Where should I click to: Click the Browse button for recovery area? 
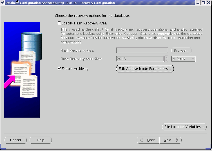181,51
